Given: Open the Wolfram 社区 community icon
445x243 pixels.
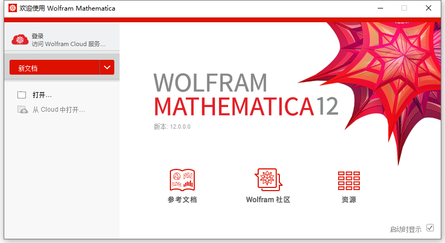Looking at the screenshot, I should point(268,179).
